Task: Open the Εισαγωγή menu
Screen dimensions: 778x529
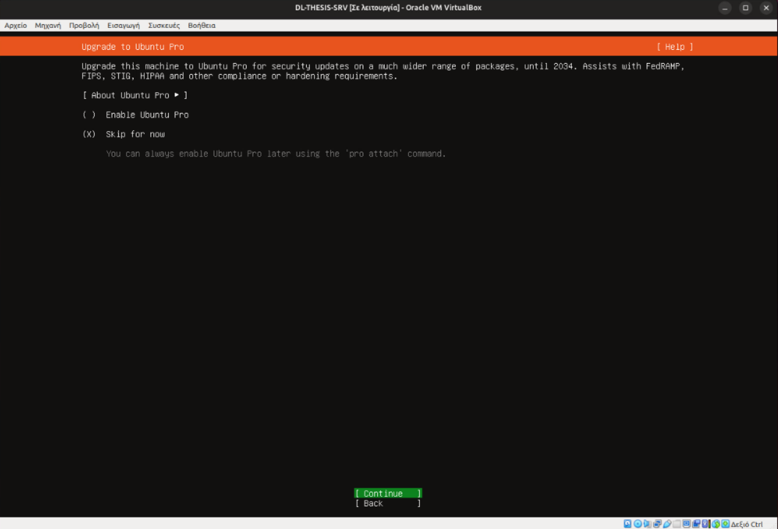Action: [123, 26]
